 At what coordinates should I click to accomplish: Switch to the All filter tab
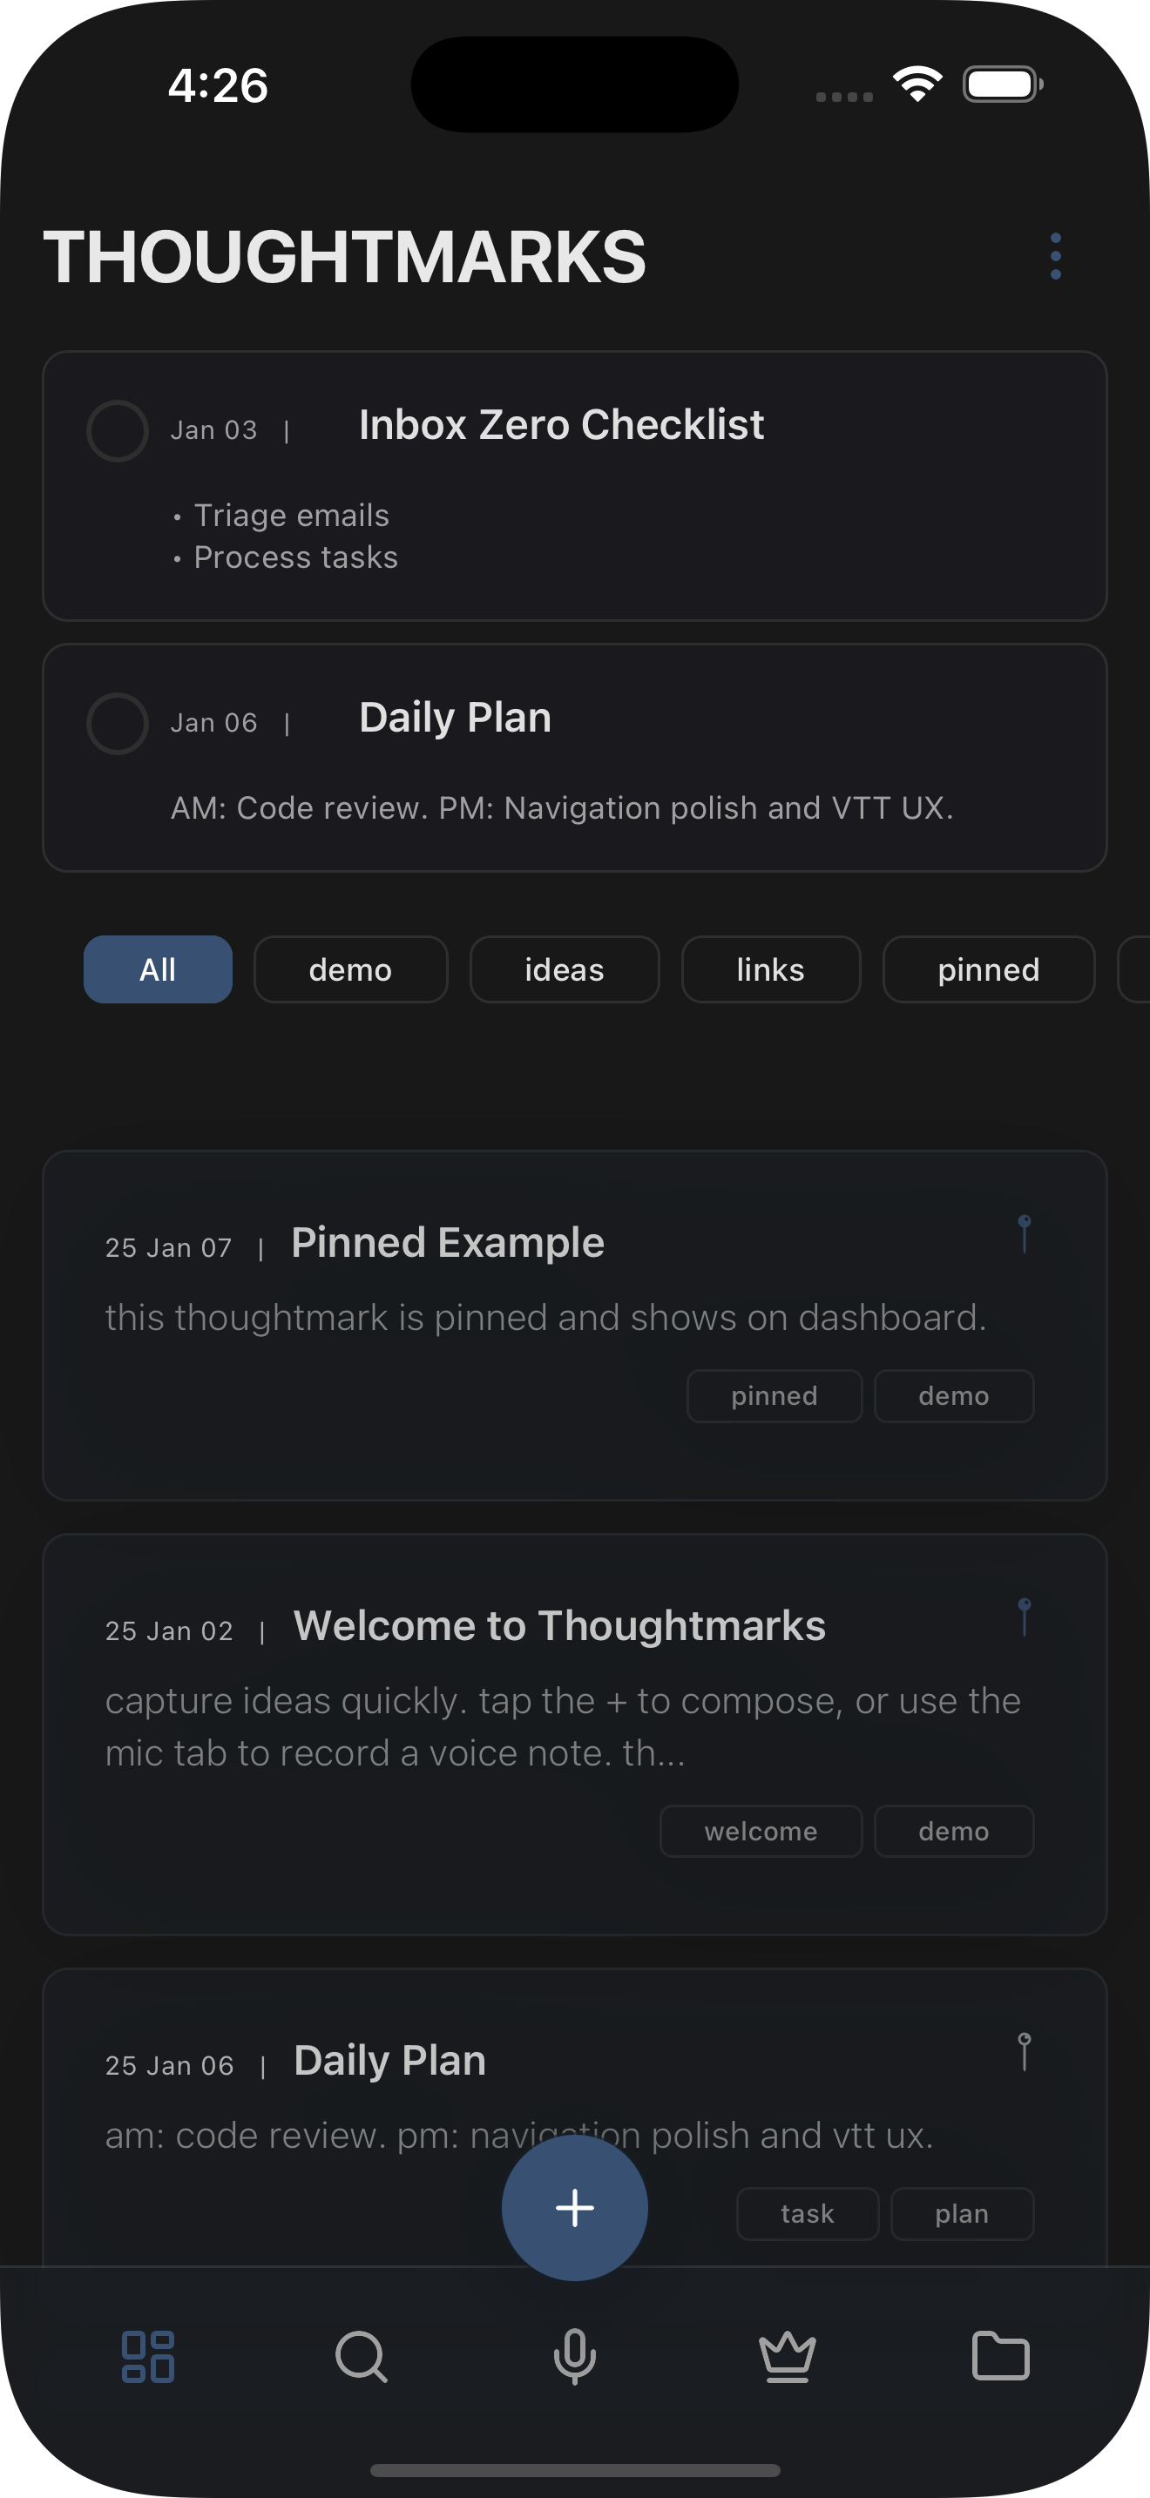(x=157, y=969)
